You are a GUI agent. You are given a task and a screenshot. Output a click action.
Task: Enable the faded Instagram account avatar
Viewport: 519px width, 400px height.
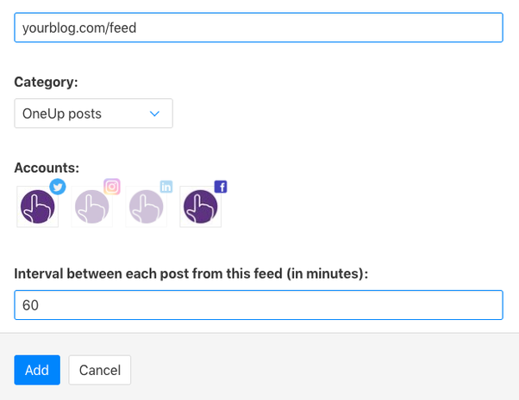[91, 207]
